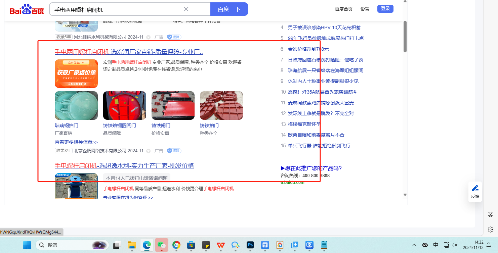
Task: Open hot topic 男子被误诊感染HPV 10天花光积蓄
Action: pos(324,28)
